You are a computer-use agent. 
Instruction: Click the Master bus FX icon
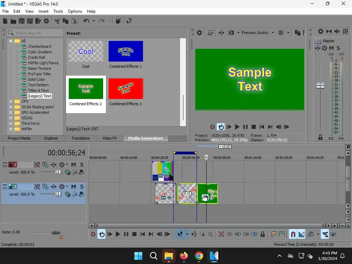pyautogui.click(x=317, y=48)
